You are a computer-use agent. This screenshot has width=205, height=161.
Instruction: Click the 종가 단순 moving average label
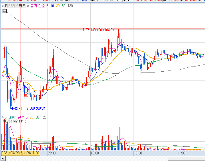pos(38,6)
